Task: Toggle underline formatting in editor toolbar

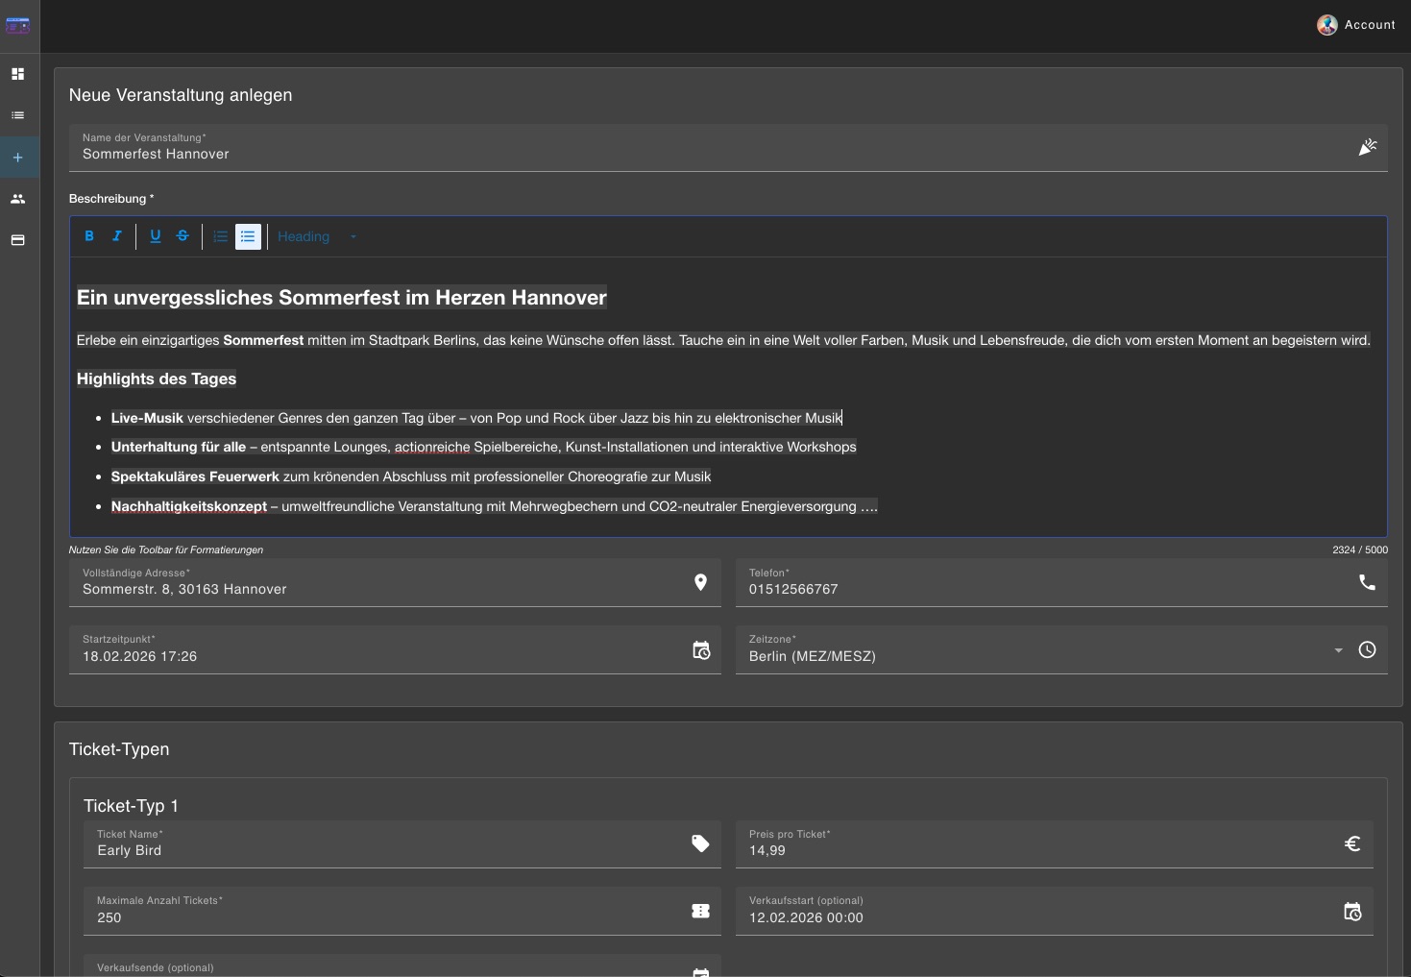Action: [x=155, y=236]
